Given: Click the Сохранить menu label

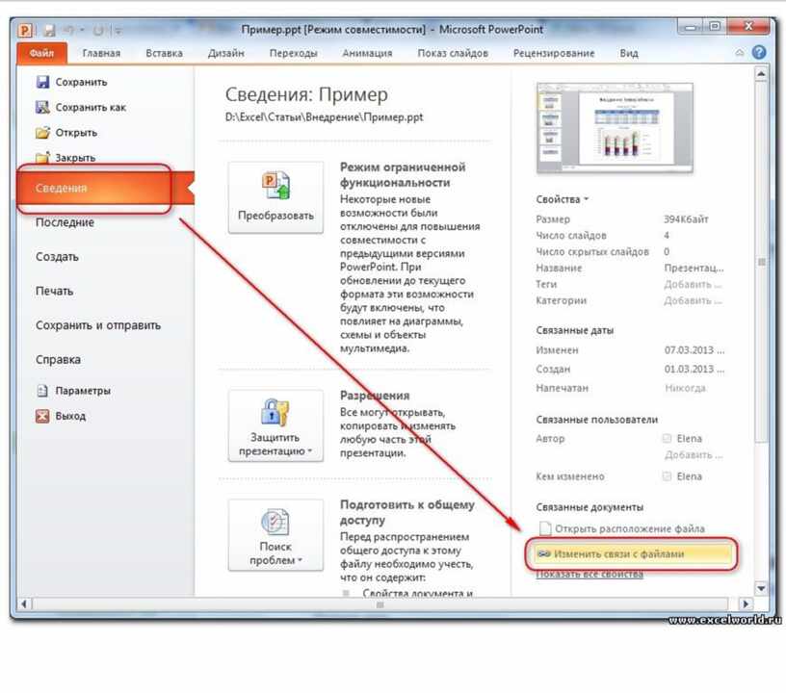Looking at the screenshot, I should coord(81,82).
